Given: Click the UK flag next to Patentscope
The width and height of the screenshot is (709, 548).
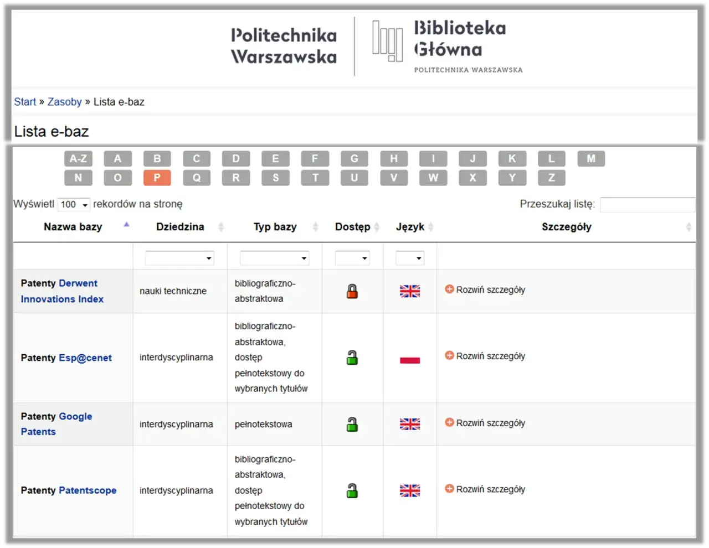Looking at the screenshot, I should tap(409, 490).
